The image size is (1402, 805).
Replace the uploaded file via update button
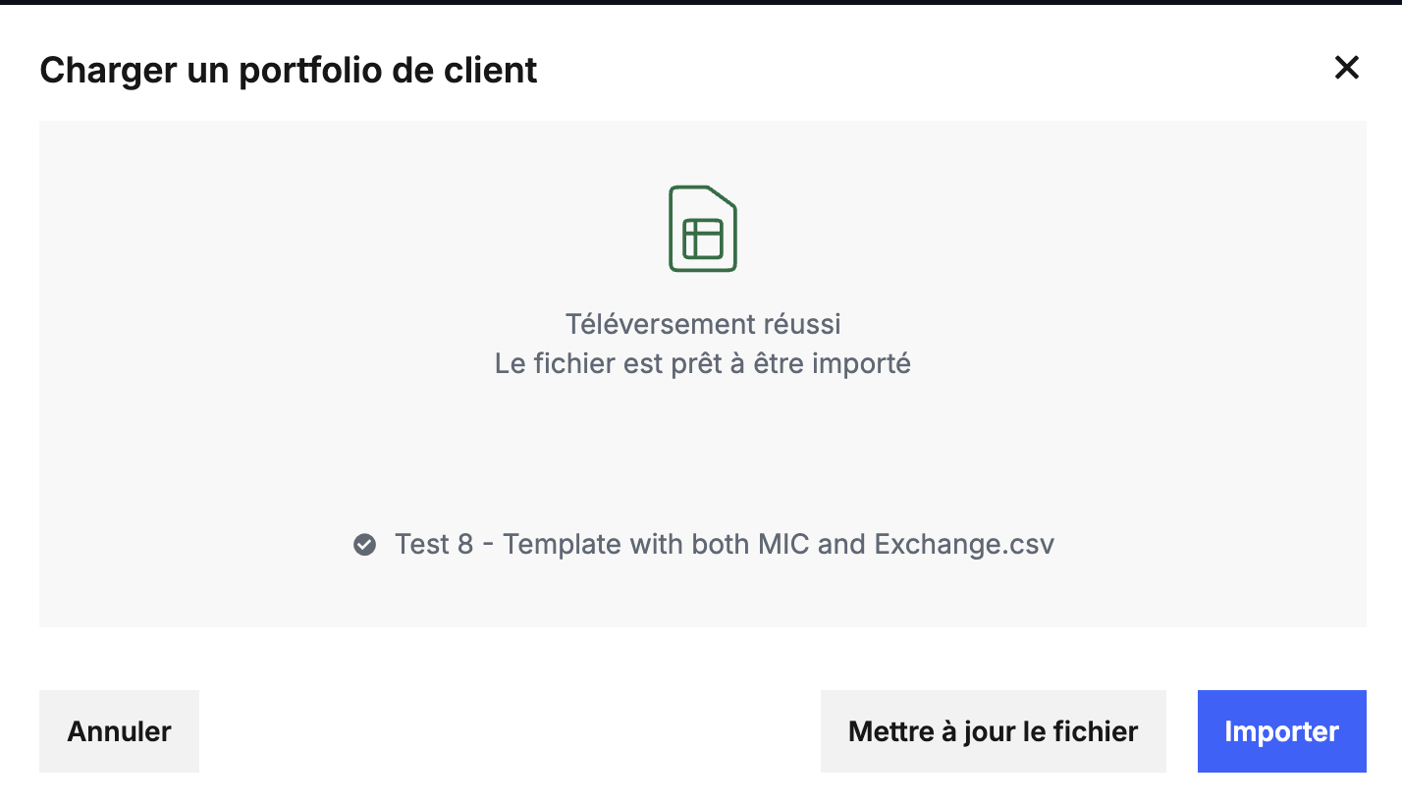click(993, 731)
